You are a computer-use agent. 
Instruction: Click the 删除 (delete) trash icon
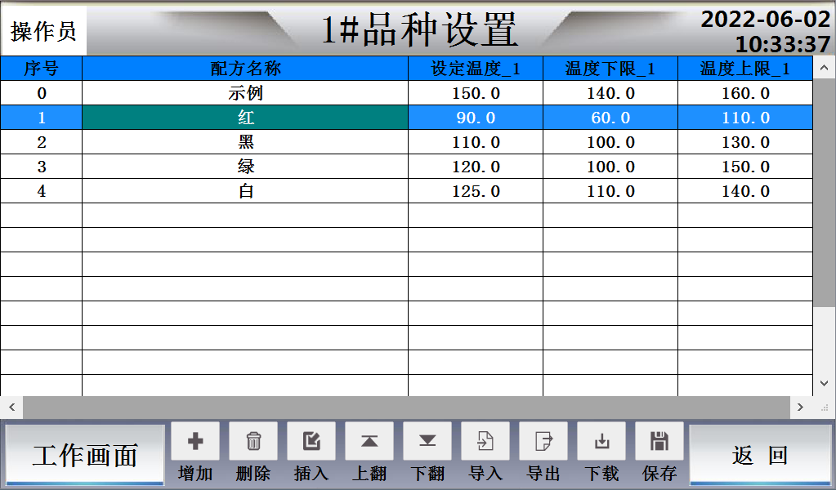coord(253,442)
